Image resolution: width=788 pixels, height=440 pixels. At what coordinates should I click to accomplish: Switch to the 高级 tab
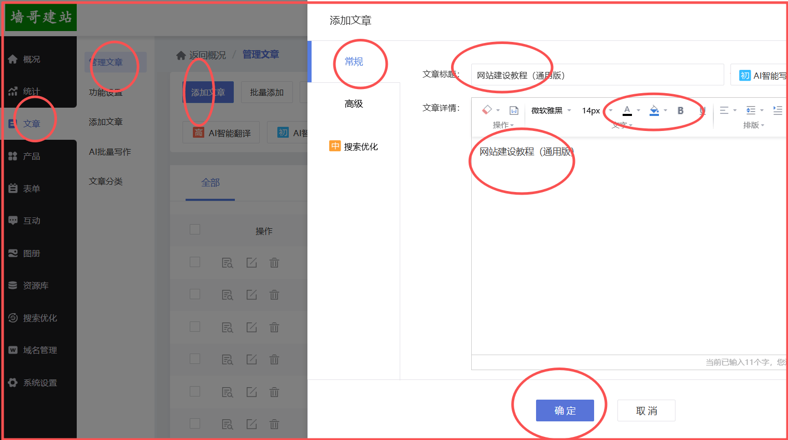click(354, 104)
